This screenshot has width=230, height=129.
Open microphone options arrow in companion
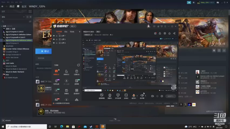click(x=137, y=96)
